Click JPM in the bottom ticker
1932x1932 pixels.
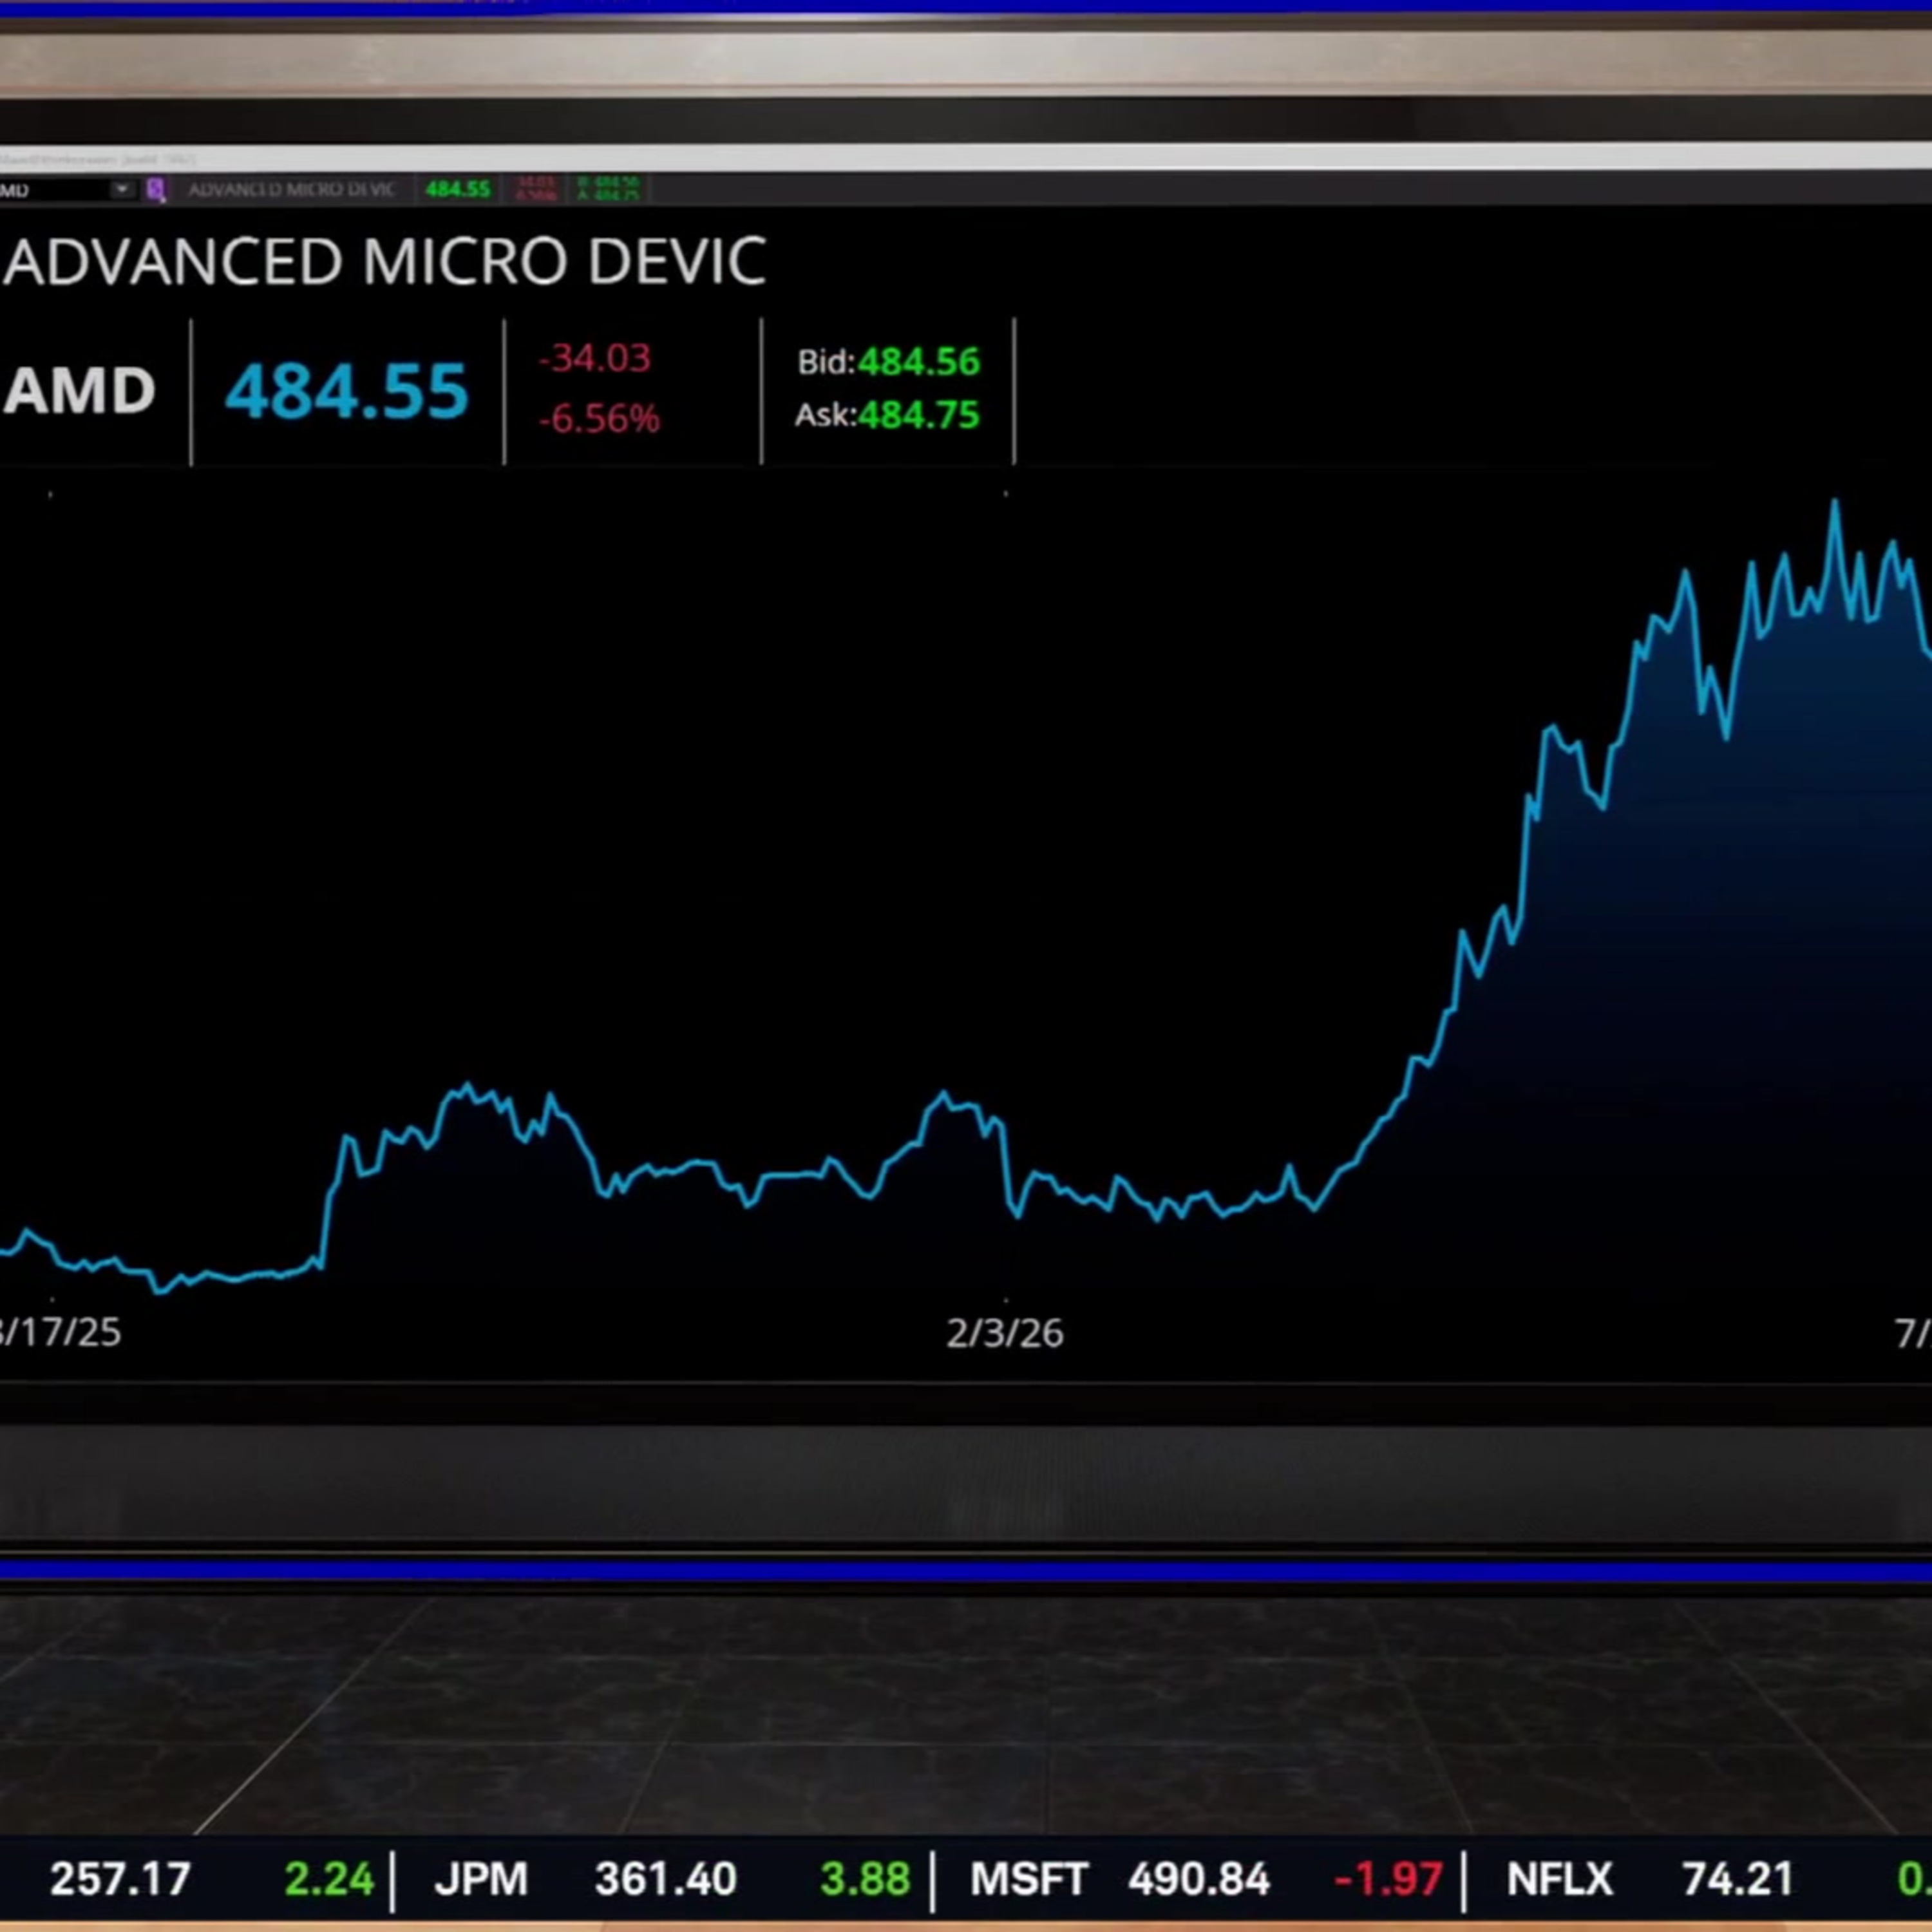tap(481, 1879)
